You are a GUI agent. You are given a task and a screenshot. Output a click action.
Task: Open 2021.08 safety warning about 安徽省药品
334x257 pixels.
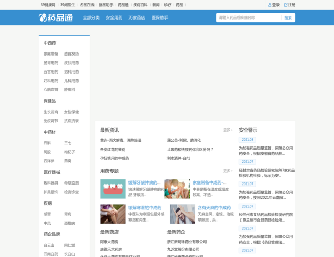click(x=266, y=151)
